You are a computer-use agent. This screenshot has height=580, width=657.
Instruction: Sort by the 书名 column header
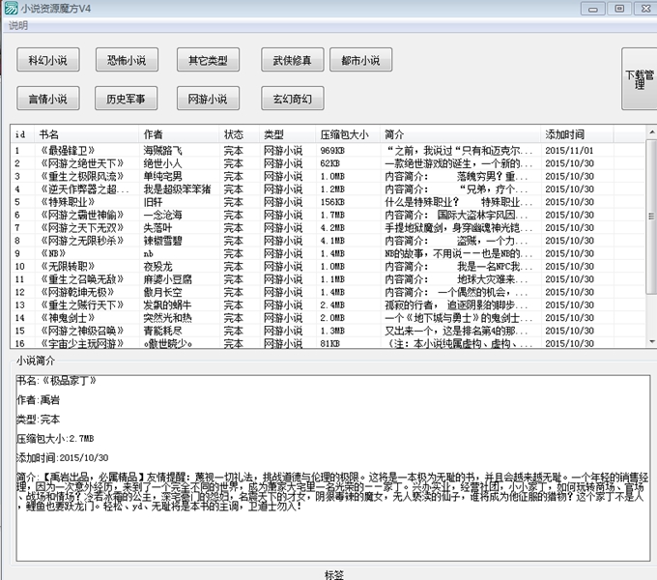[87, 134]
